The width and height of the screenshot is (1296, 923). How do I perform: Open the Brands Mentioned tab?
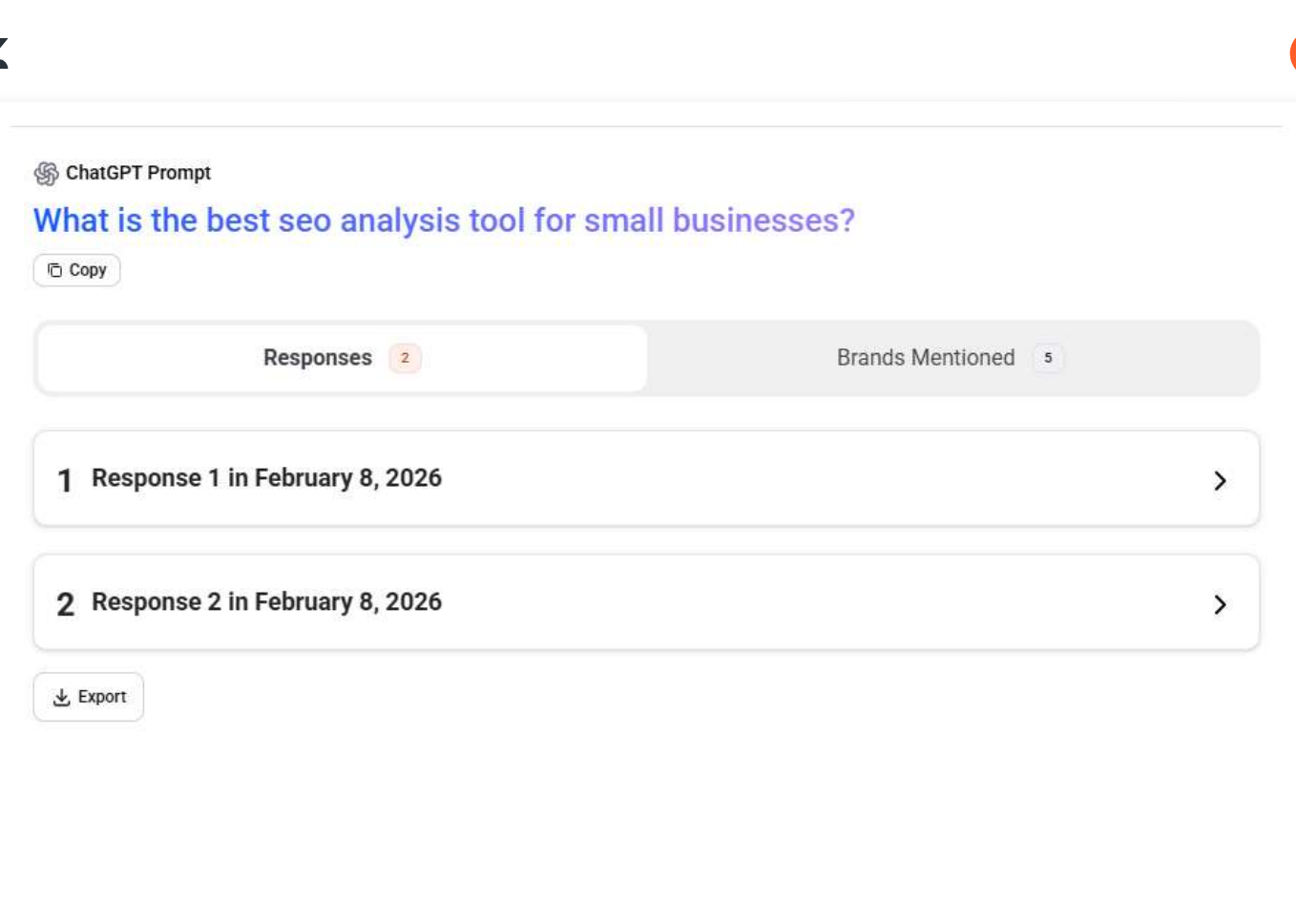[951, 358]
